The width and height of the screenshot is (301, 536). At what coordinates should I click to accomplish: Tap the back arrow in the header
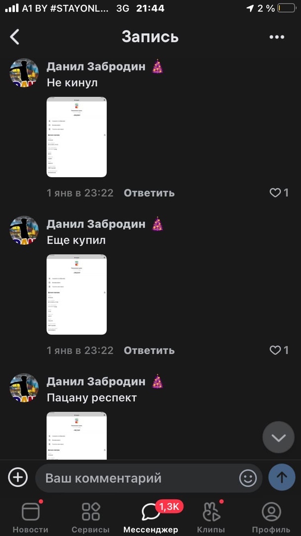point(14,37)
